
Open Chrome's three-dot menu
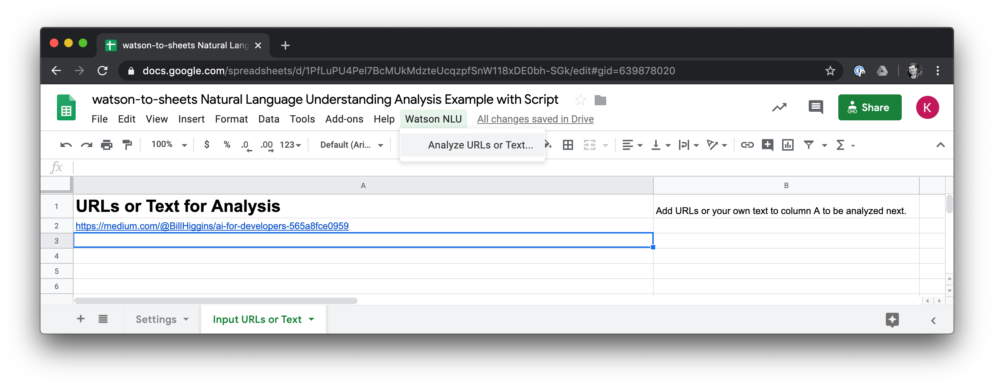coord(937,71)
